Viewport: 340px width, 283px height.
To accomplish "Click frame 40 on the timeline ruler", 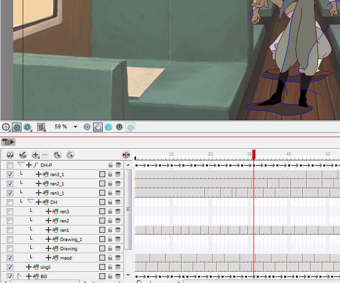I will pyautogui.click(x=289, y=154).
